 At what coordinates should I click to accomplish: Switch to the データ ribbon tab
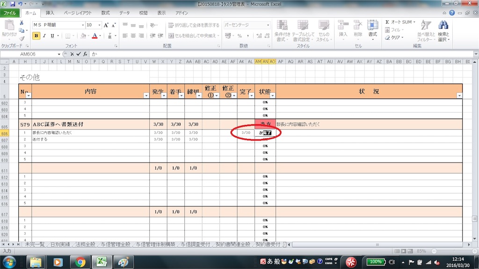click(124, 13)
